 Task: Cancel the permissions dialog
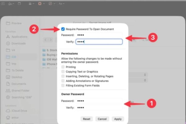(x=102, y=119)
